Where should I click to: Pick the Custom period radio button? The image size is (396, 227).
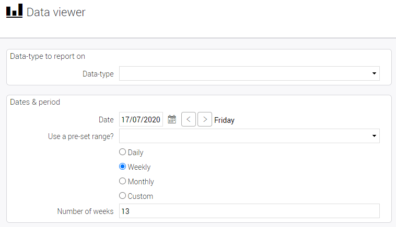pos(123,196)
